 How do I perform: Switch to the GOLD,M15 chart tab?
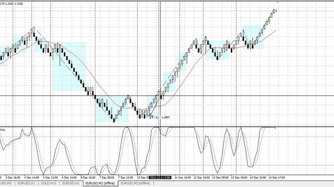click(49, 183)
